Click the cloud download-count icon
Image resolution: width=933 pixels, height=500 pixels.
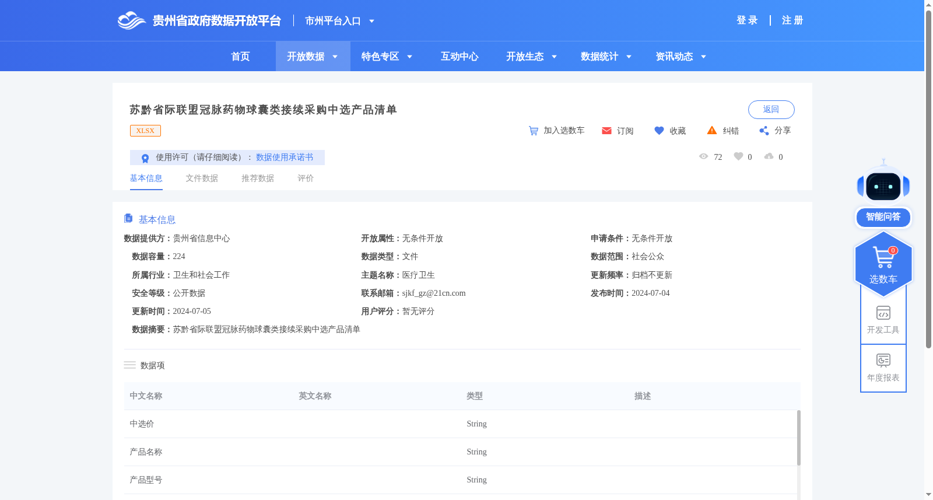point(769,156)
